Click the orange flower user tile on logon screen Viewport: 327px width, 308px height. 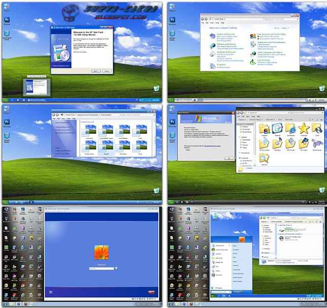[101, 252]
